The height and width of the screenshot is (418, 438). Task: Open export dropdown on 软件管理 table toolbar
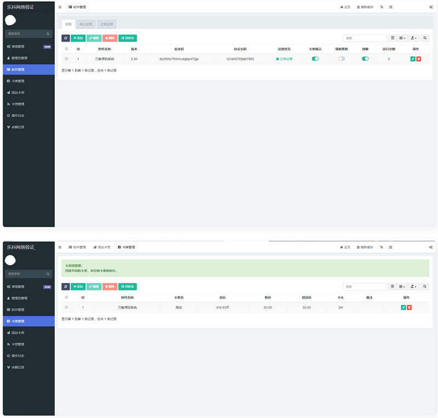click(x=413, y=38)
